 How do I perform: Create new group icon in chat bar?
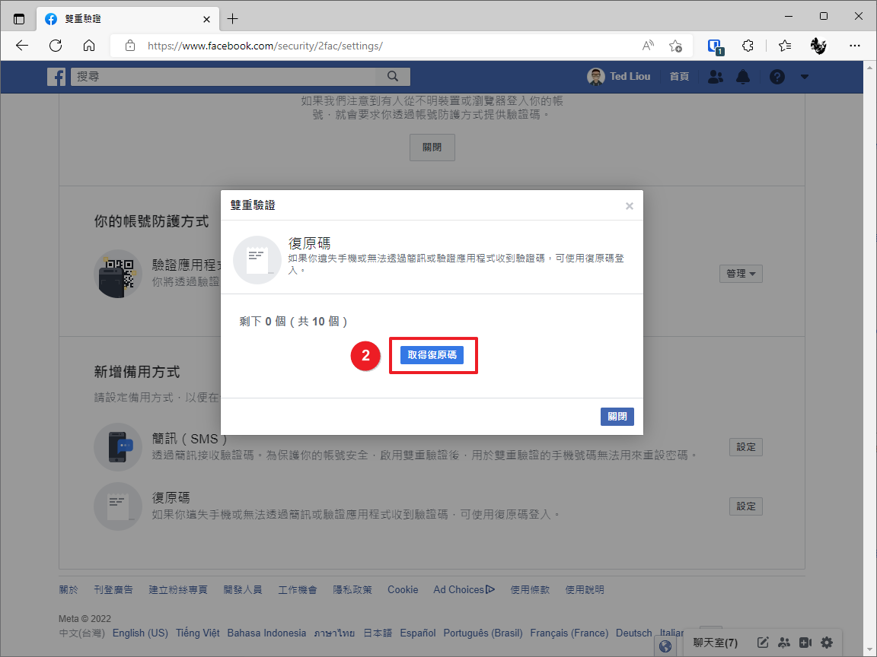tap(784, 643)
